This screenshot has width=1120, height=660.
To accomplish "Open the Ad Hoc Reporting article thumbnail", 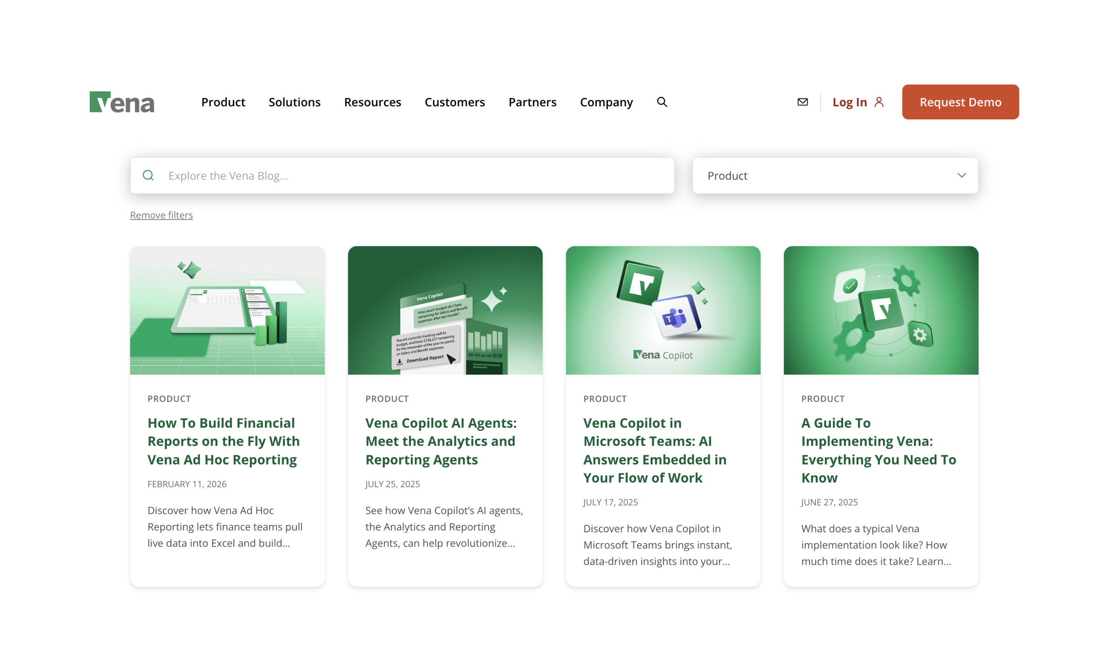I will (227, 311).
